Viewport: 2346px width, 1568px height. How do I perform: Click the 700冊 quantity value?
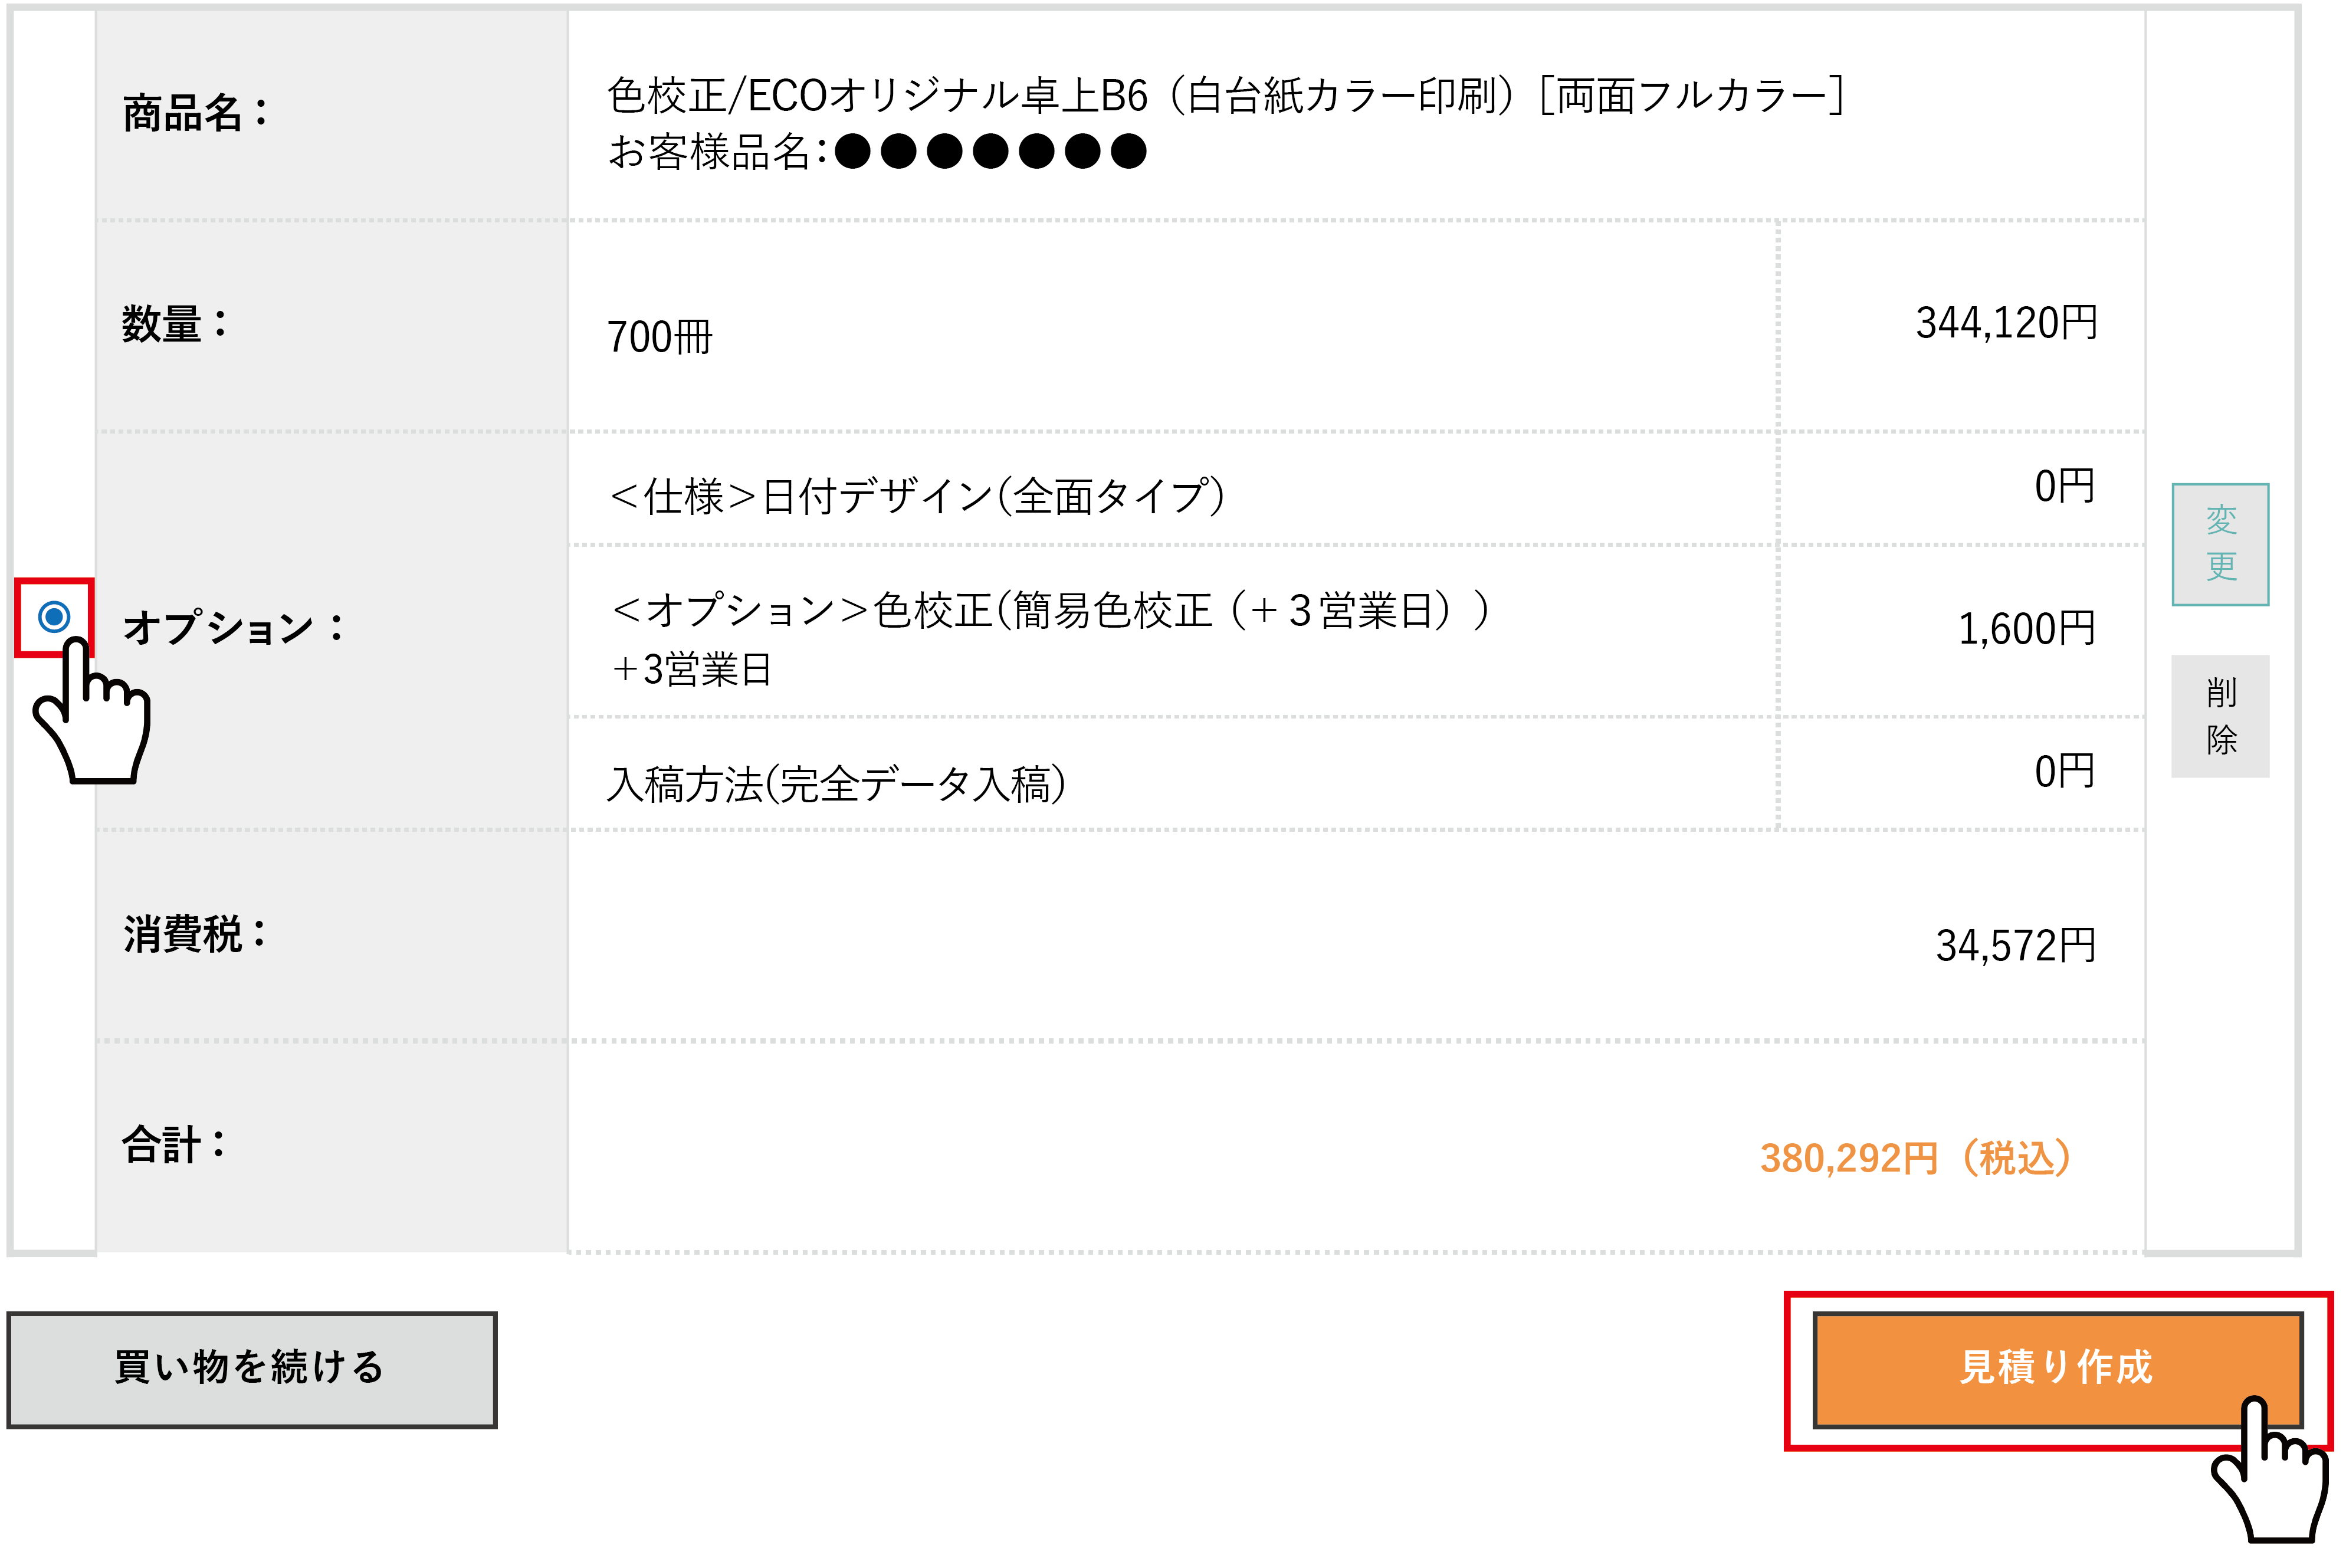coord(660,337)
